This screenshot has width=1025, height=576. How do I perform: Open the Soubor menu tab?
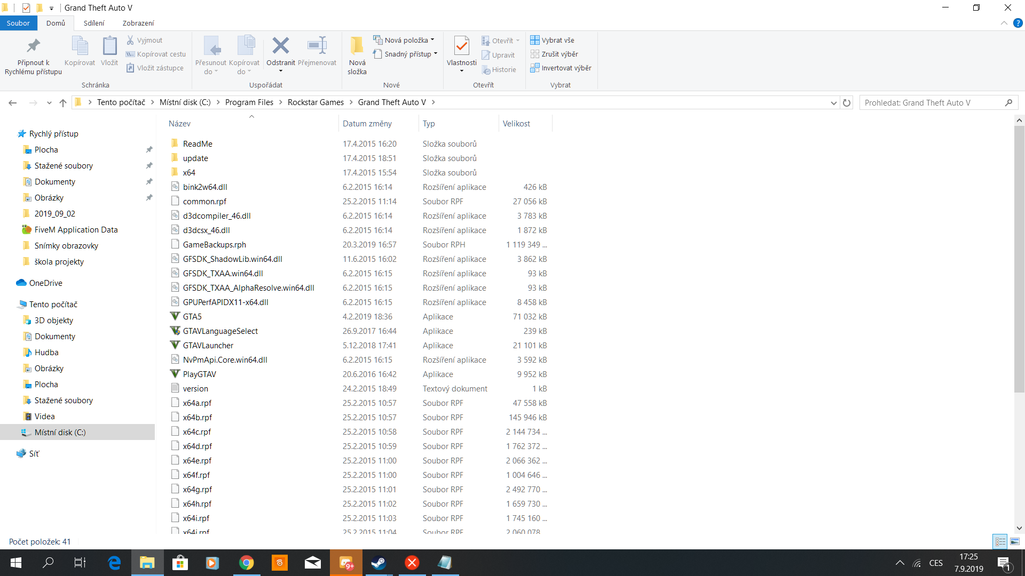pyautogui.click(x=18, y=23)
